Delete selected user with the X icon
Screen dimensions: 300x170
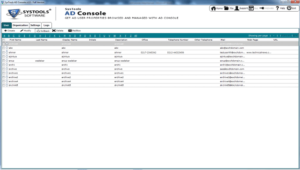coord(54,30)
